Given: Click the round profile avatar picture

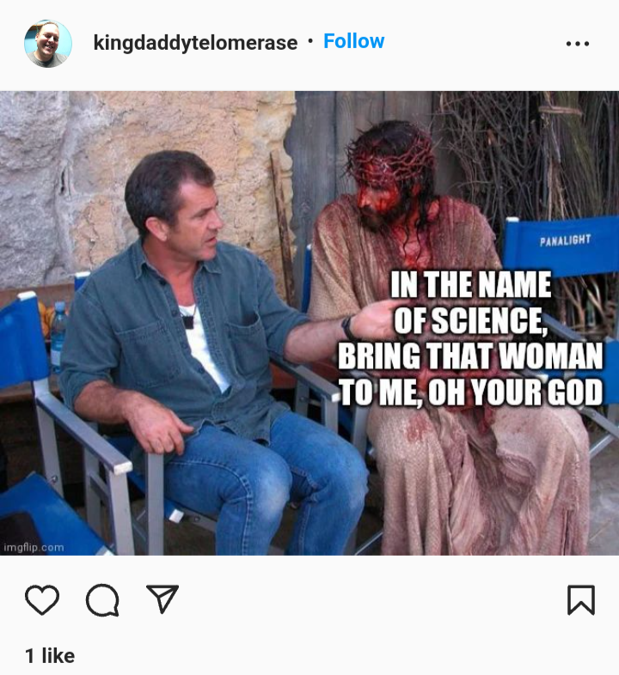Looking at the screenshot, I should [x=48, y=43].
